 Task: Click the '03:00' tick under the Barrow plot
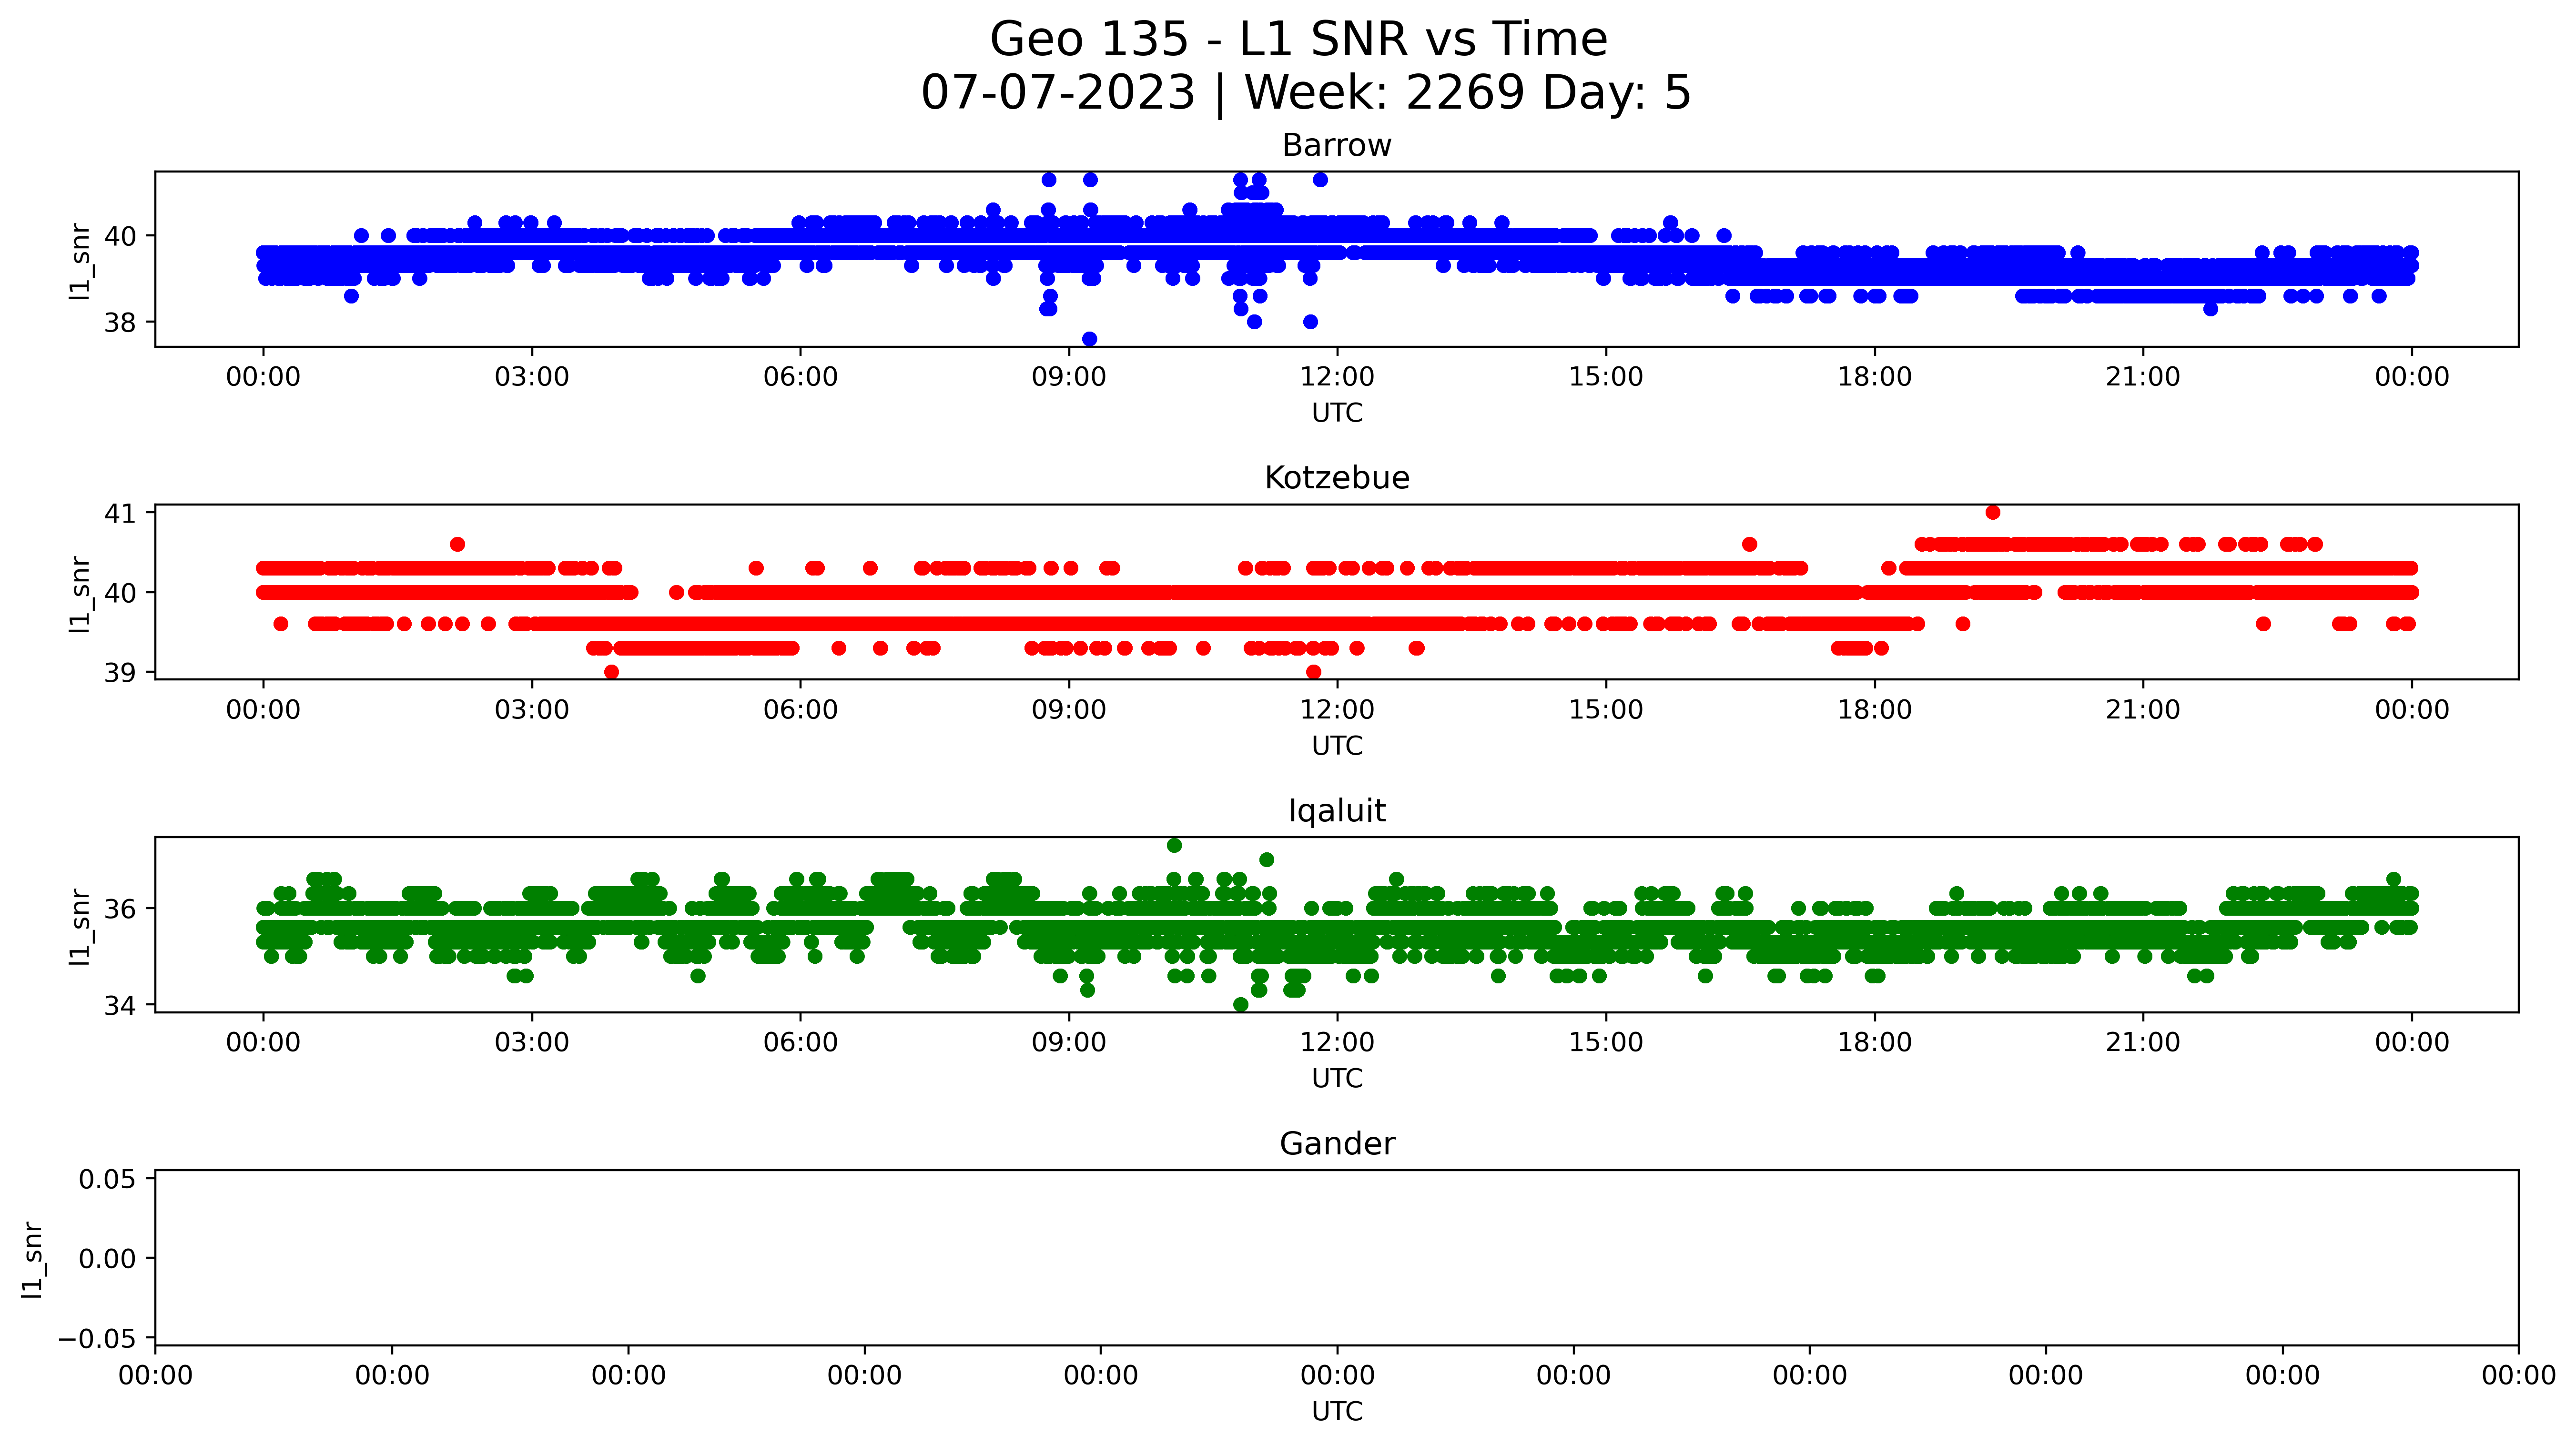532,378
